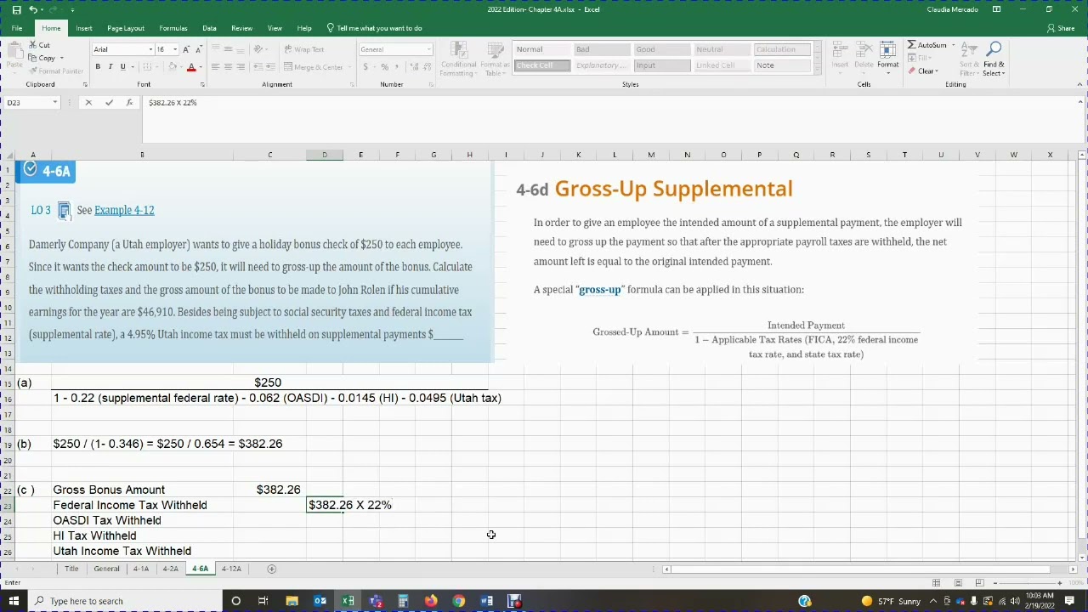1088x612 pixels.
Task: Toggle Underline formatting
Action: (x=122, y=67)
